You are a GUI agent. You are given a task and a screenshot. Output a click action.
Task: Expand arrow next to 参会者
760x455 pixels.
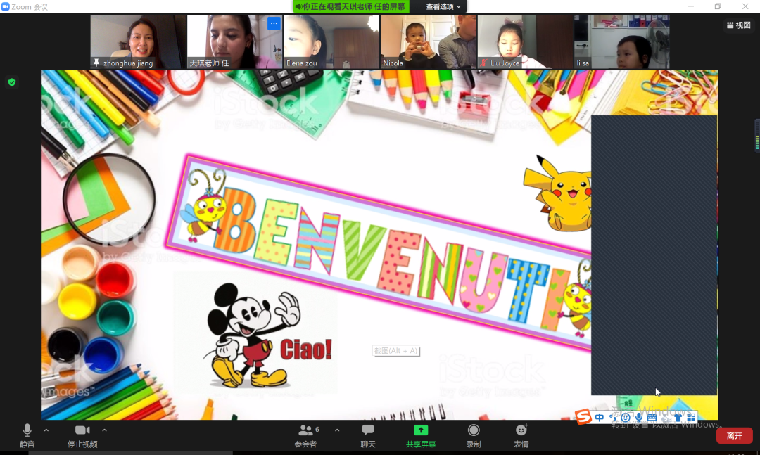coord(337,430)
